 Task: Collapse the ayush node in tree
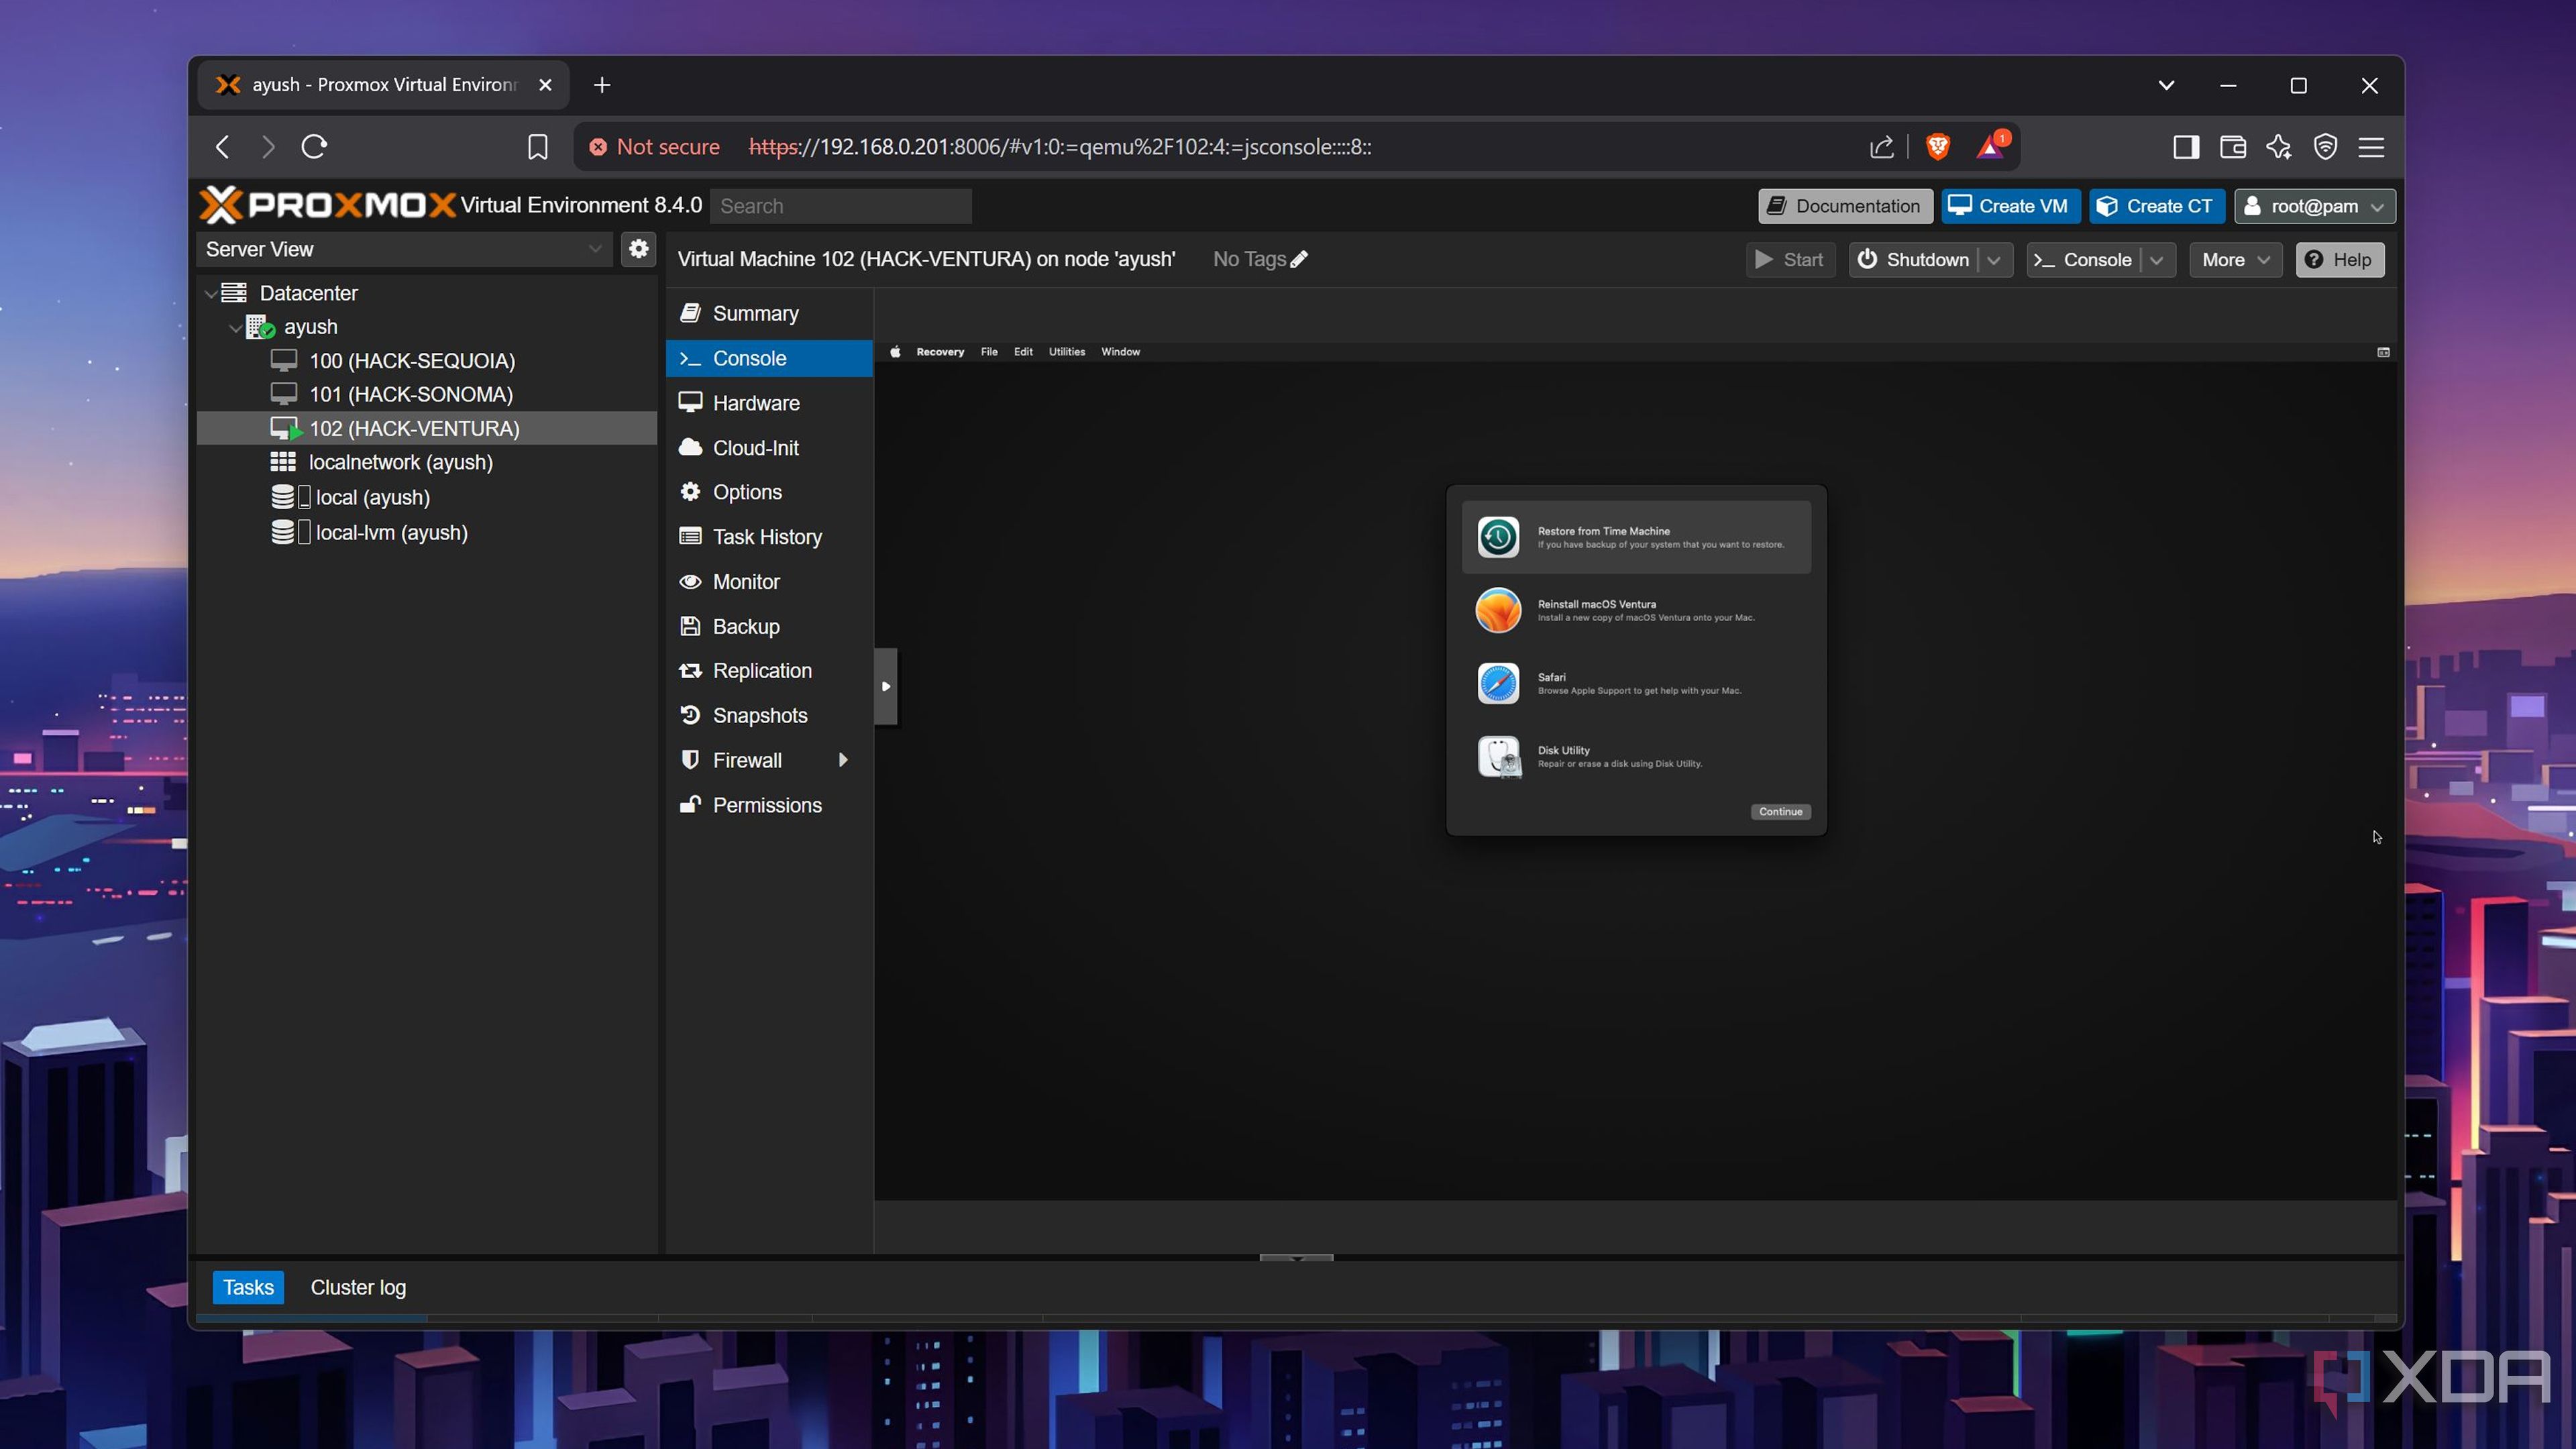coord(235,328)
